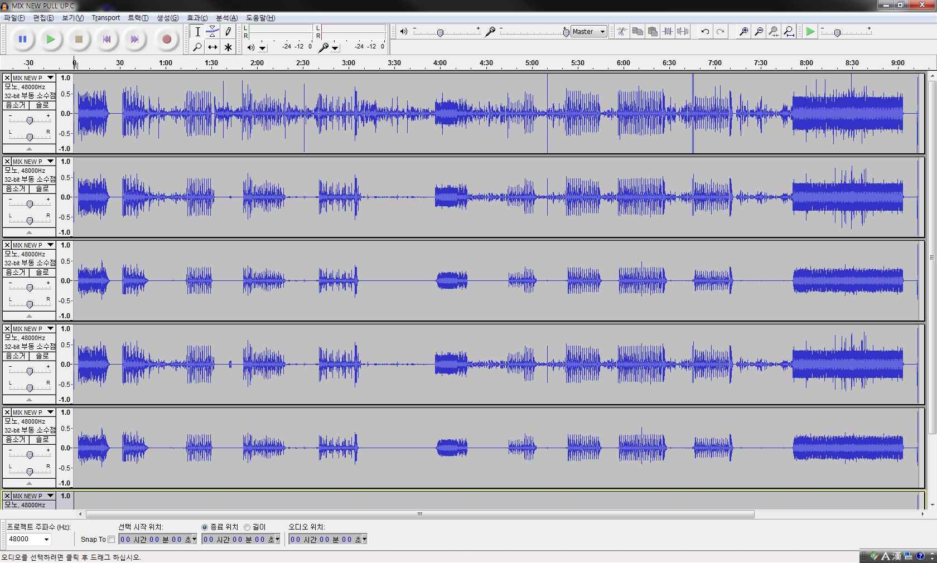Start playback with the green Play button
Image resolution: width=937 pixels, height=563 pixels.
[51, 39]
